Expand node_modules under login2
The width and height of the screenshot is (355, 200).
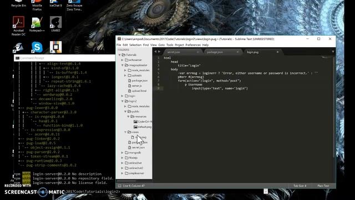coord(125,106)
